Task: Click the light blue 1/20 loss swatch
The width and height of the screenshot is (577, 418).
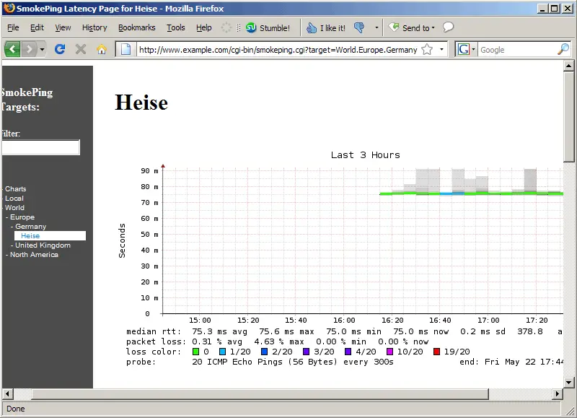Action: click(x=222, y=352)
